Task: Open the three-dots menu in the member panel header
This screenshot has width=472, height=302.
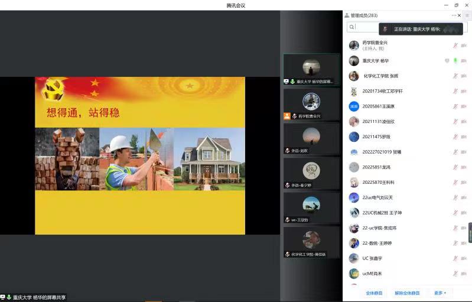Action: (x=454, y=15)
